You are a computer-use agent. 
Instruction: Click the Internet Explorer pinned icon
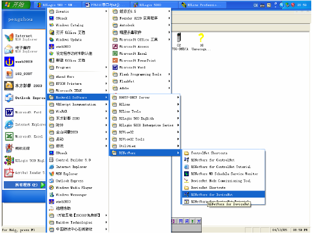9,124
